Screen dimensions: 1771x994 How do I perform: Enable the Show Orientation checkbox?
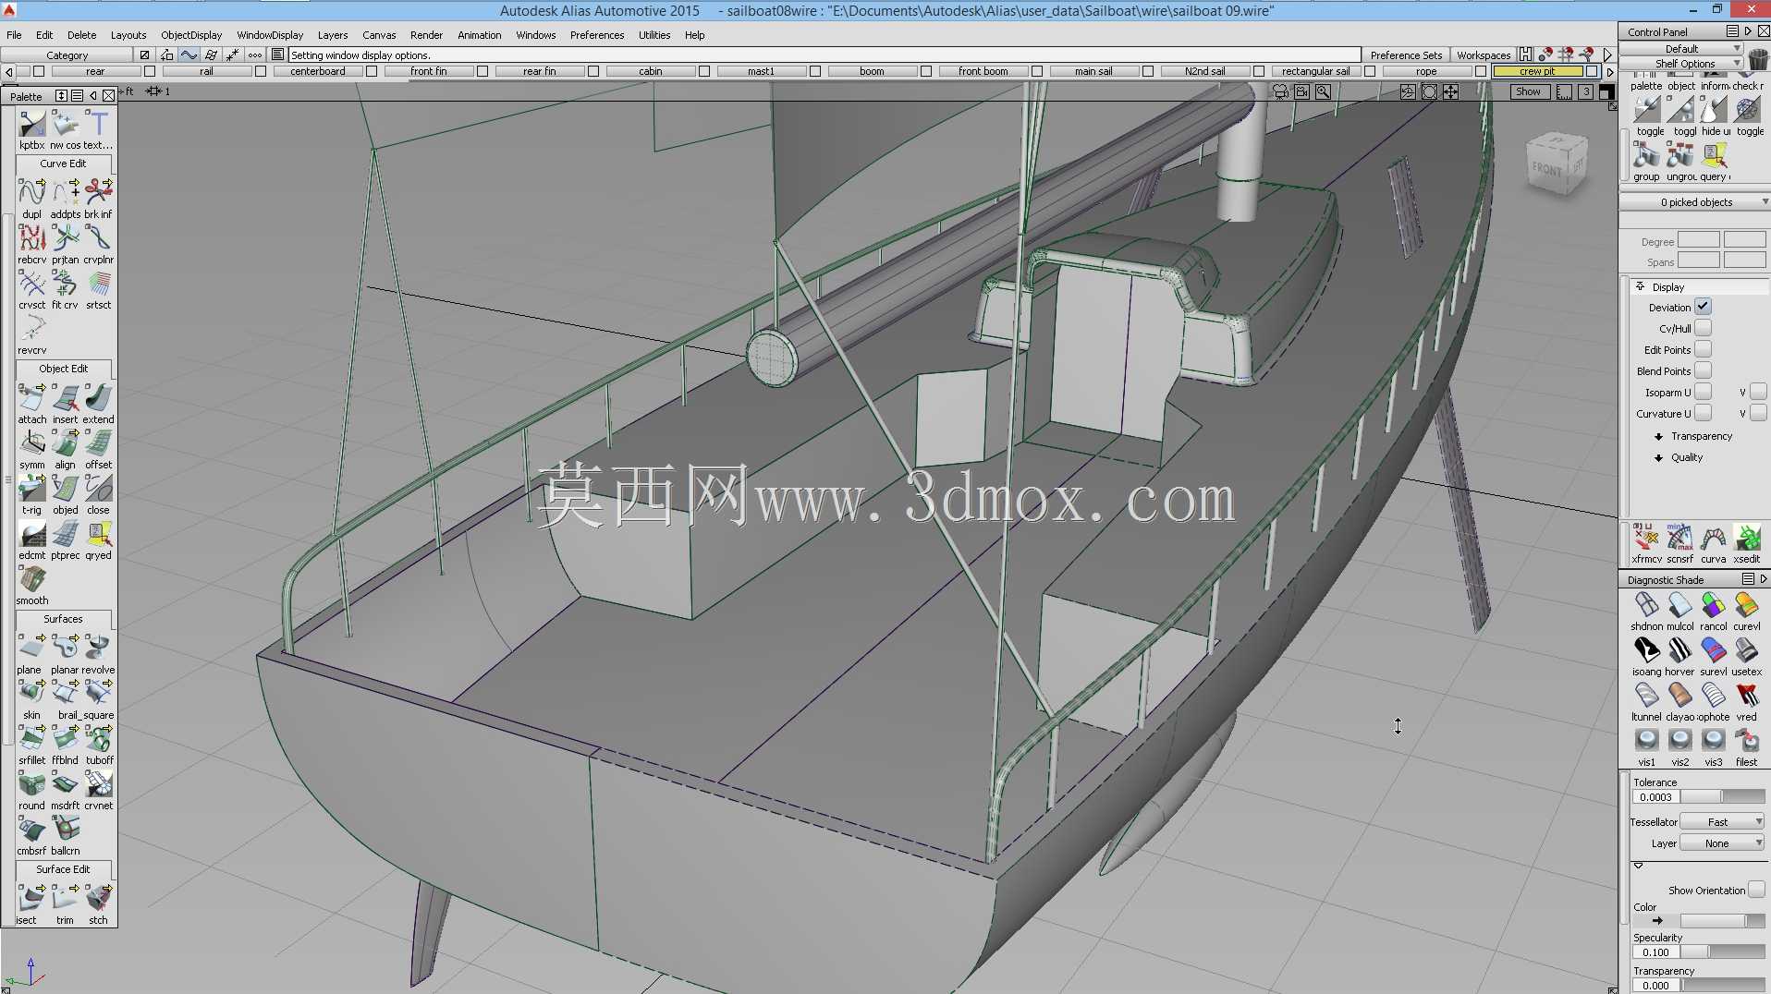pos(1756,890)
